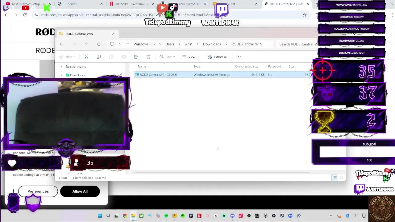Go back in File Explorer
Image resolution: width=395 pixels, height=222 pixels.
point(61,44)
